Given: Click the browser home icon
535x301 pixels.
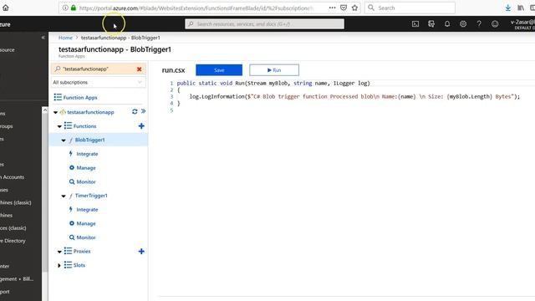Looking at the screenshot, I should tap(6, 8).
